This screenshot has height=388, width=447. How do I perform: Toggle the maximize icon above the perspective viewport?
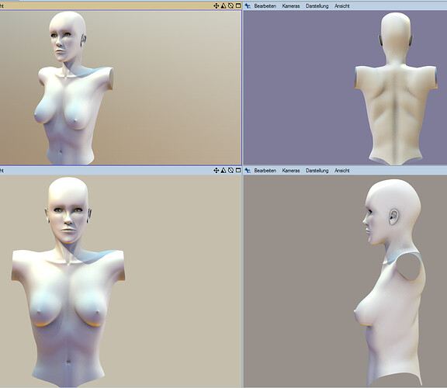point(238,5)
